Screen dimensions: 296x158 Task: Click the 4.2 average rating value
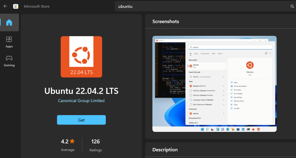[x=65, y=142]
